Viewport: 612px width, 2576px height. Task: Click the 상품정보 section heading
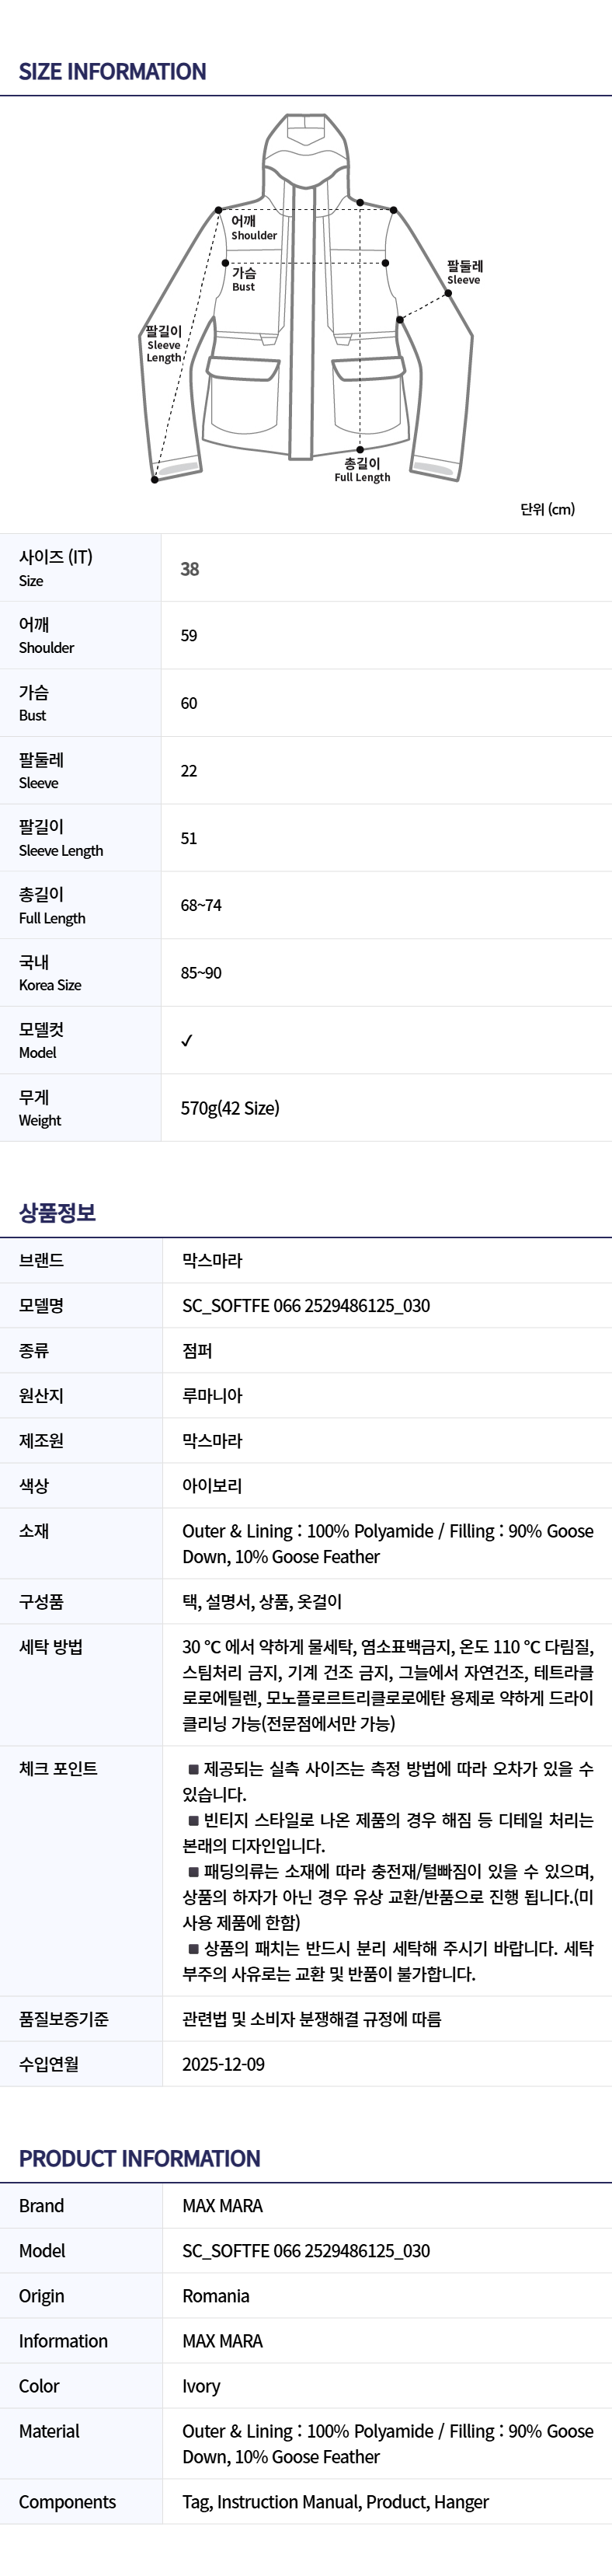57,1213
